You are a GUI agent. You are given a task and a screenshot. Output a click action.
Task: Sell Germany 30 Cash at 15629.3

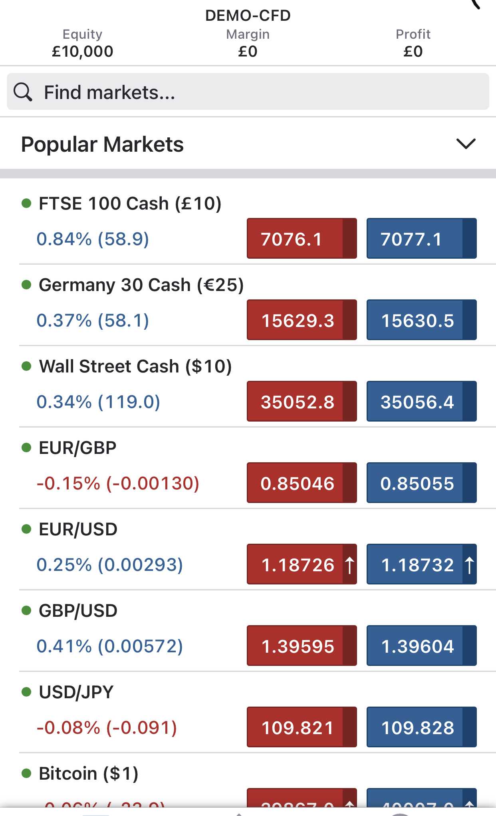click(x=302, y=320)
